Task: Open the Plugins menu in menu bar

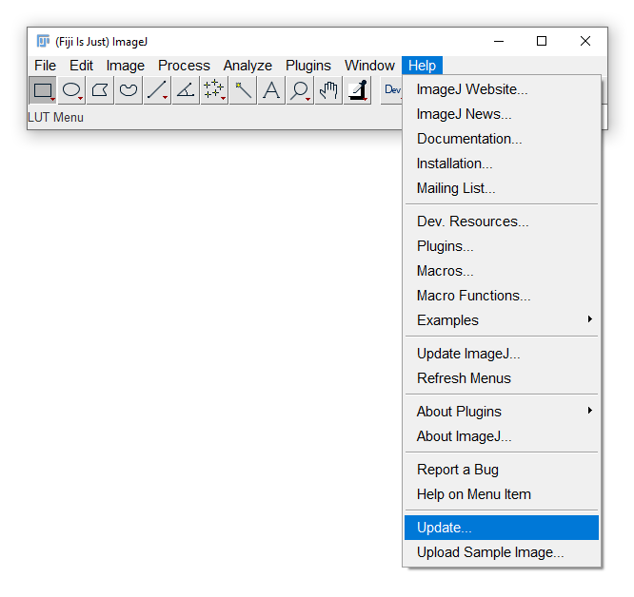Action: pos(308,66)
